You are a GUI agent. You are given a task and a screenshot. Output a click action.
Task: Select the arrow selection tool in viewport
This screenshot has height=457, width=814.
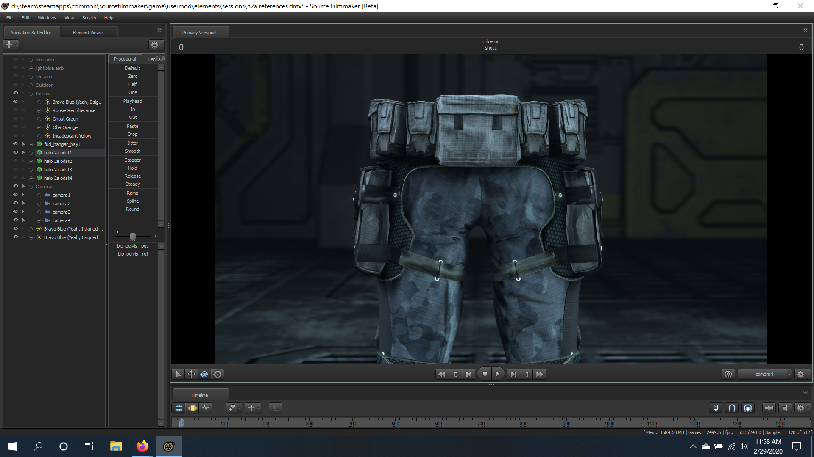178,374
